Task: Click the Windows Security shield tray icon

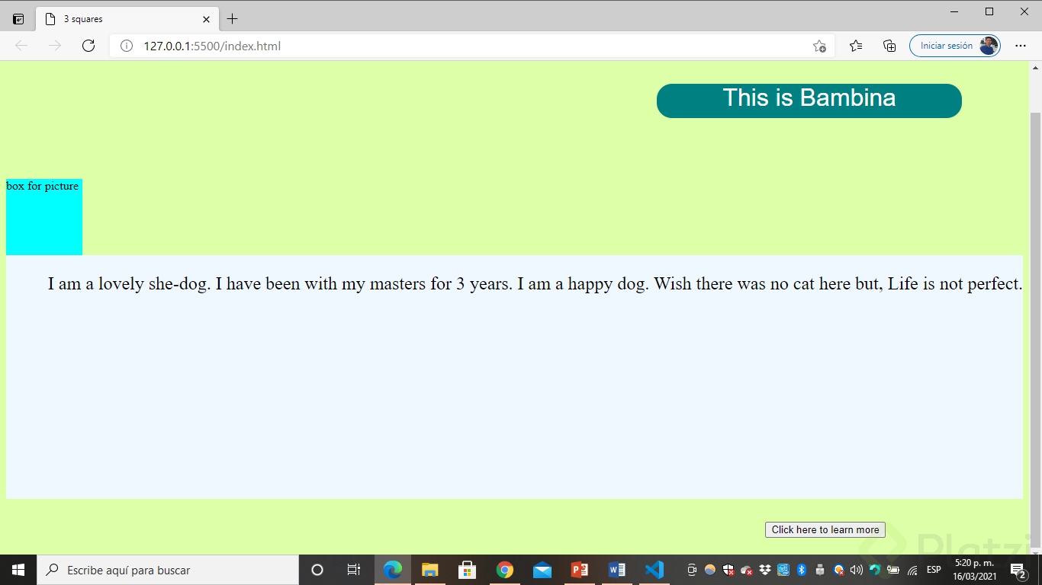Action: pyautogui.click(x=728, y=570)
